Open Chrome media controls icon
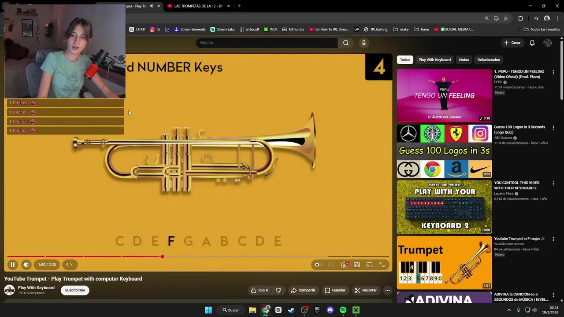The image size is (564, 317). coord(536,18)
